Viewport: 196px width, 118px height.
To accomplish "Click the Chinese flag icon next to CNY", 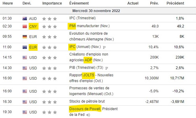I will [25, 26].
